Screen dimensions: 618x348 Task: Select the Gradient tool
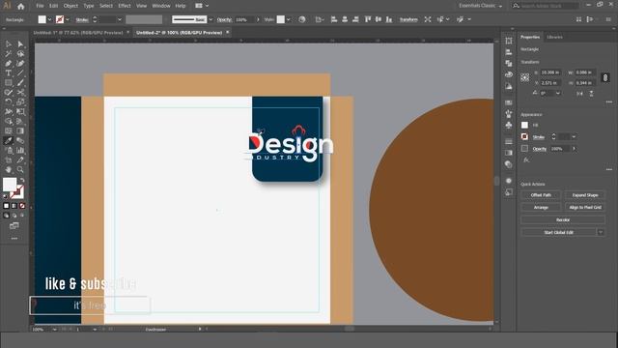pos(20,130)
